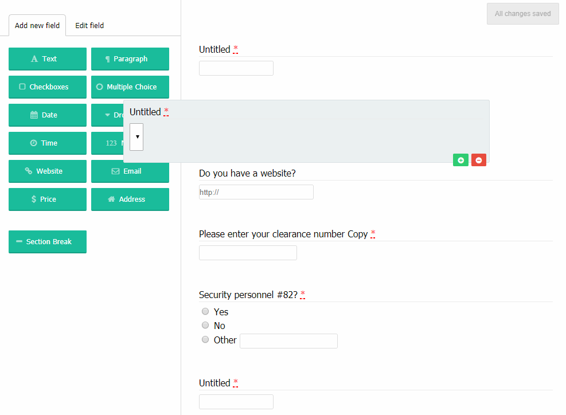
Task: Click inside the http:// website input field
Action: [x=256, y=191]
